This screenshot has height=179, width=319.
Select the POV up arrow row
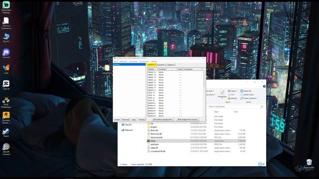(x=175, y=93)
